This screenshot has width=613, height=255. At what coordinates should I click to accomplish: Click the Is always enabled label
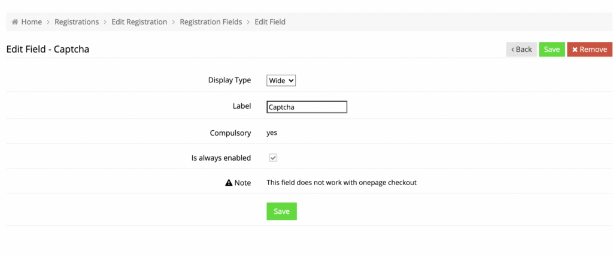pyautogui.click(x=221, y=158)
